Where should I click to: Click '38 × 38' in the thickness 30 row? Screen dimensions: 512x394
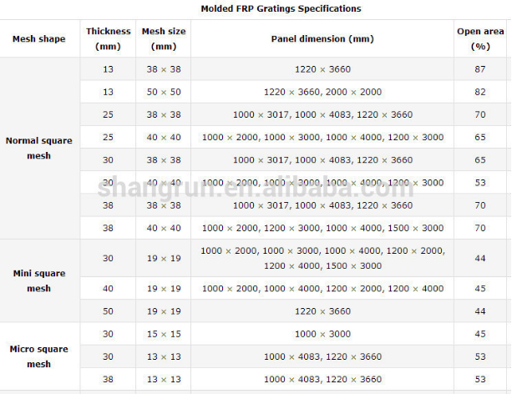pos(164,160)
